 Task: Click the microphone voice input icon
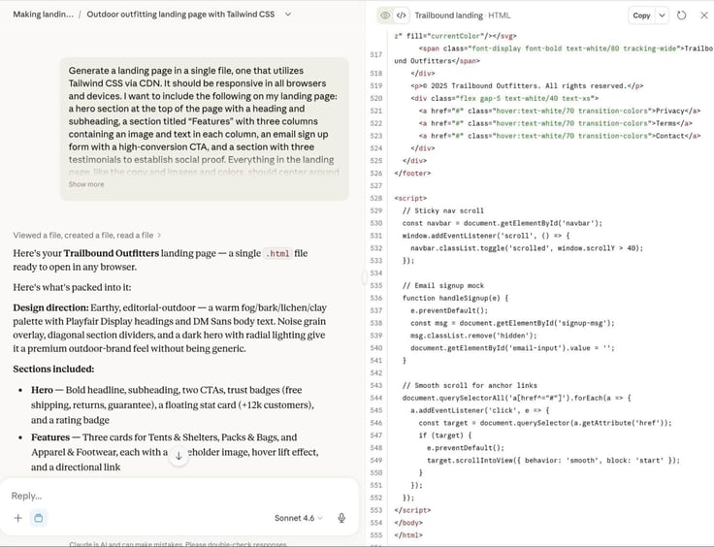pyautogui.click(x=341, y=518)
